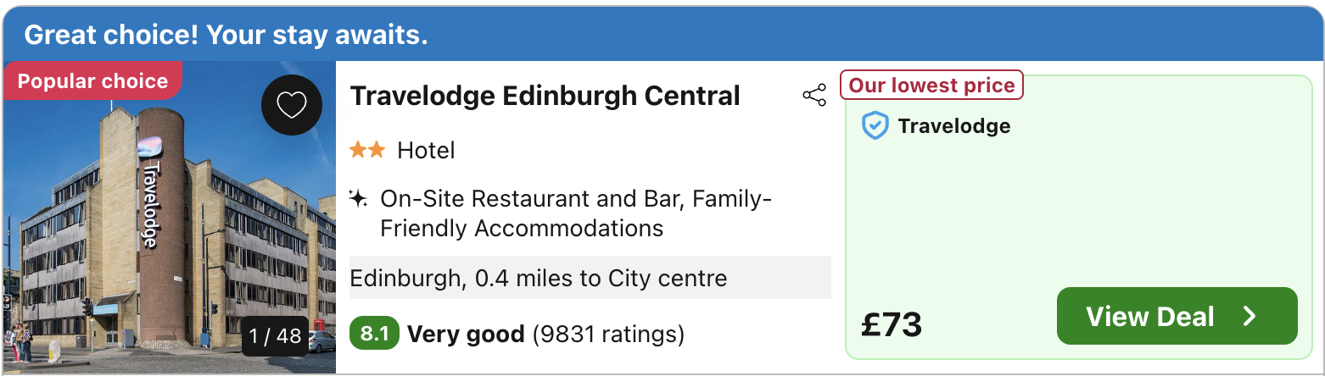The height and width of the screenshot is (376, 1325).
Task: Click the Popular choice badge
Action: [x=92, y=80]
